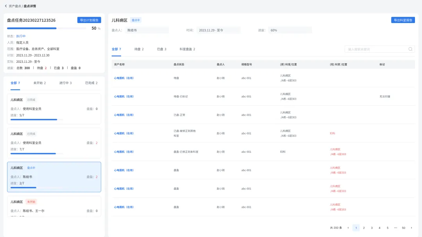This screenshot has width=422, height=237.
Task: Click the 进度 field showing 60%
Action: tap(290, 30)
